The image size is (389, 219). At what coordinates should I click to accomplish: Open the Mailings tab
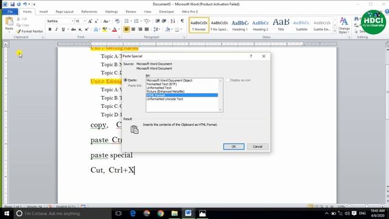pos(111,12)
